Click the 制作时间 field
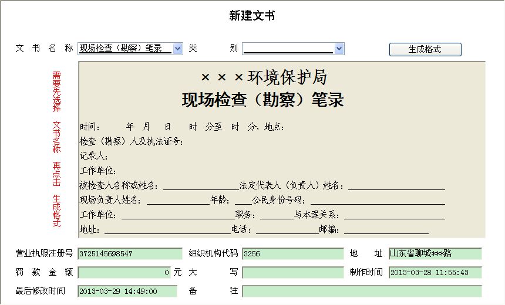 (x=435, y=273)
